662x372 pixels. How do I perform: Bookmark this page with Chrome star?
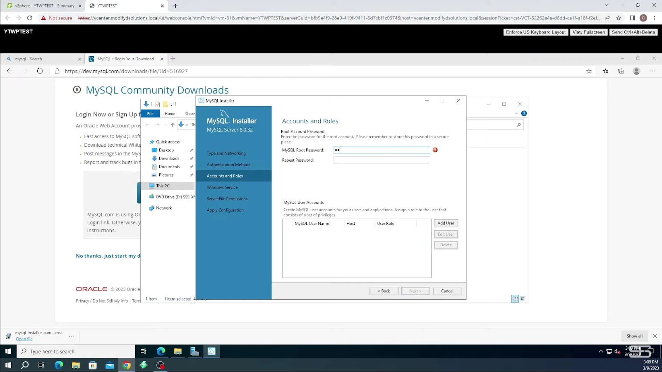[619, 18]
